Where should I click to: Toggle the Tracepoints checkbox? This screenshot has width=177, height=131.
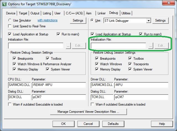pos(130,64)
